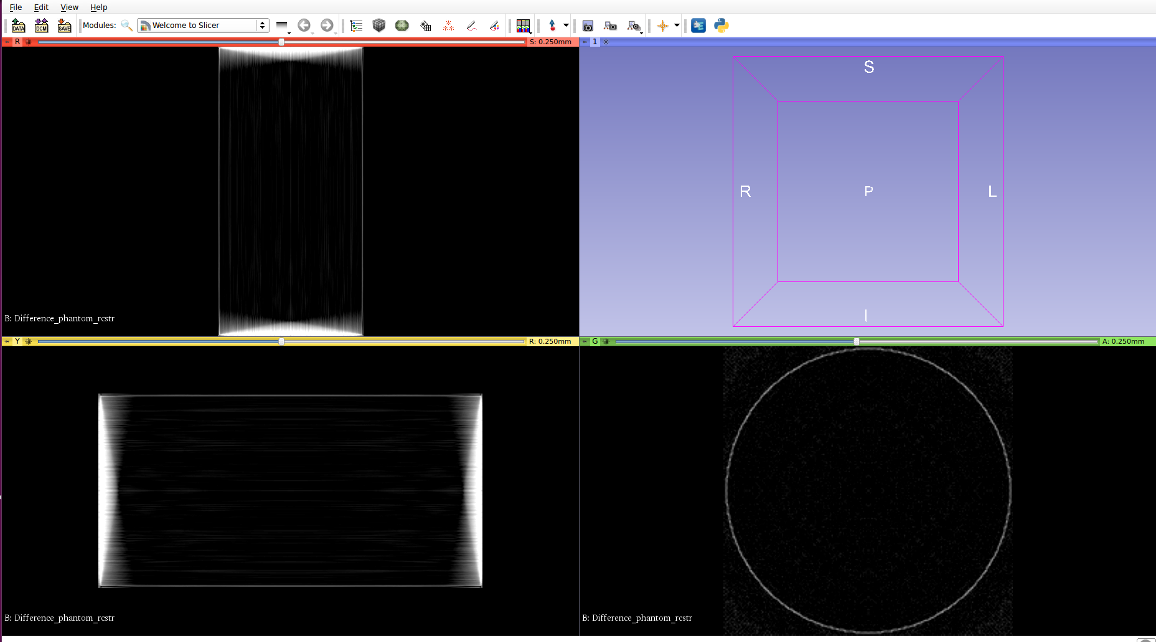
Task: Click the Load DATA icon
Action: pos(18,26)
